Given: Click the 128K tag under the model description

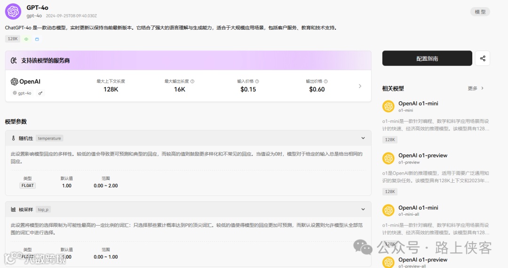Looking at the screenshot, I should click(13, 39).
